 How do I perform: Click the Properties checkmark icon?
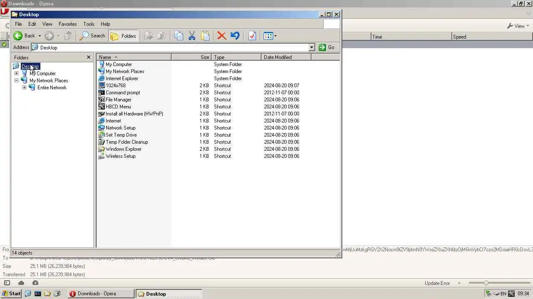(252, 36)
